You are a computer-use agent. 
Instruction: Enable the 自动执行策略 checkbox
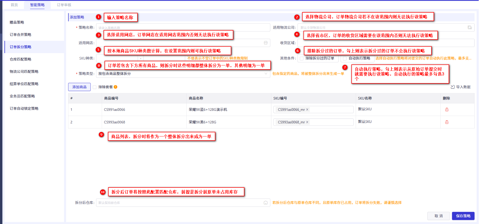345,58
